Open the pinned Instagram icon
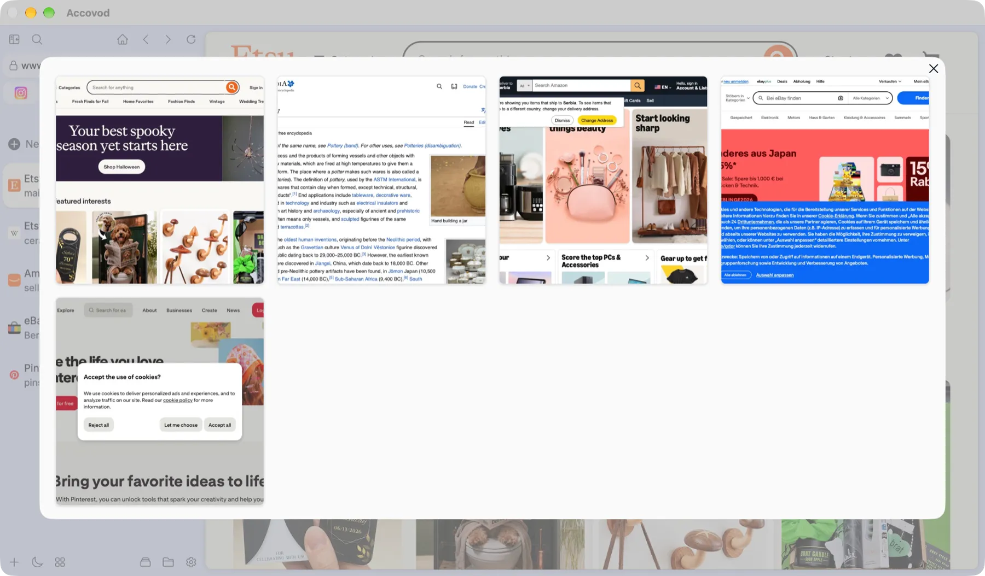Screen dimensions: 985x576 pos(21,93)
